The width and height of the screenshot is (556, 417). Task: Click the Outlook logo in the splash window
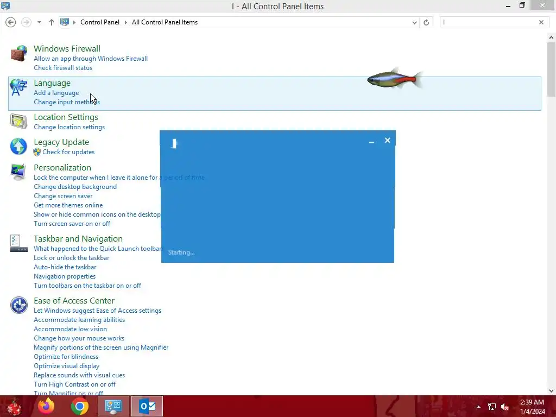coord(174,143)
